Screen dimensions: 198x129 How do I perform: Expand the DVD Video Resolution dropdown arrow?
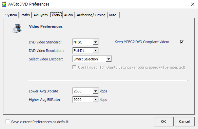click(96, 51)
